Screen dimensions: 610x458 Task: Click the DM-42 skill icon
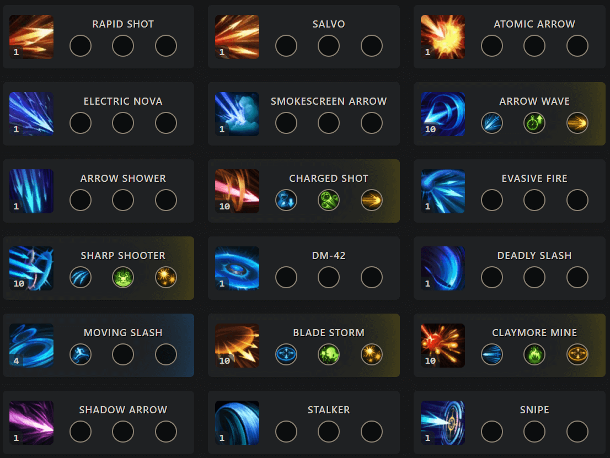(237, 268)
